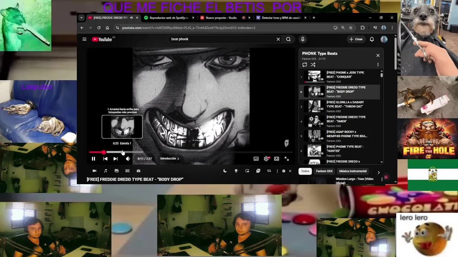
Task: Select playlist item "THROW DAT"
Action: point(339,106)
